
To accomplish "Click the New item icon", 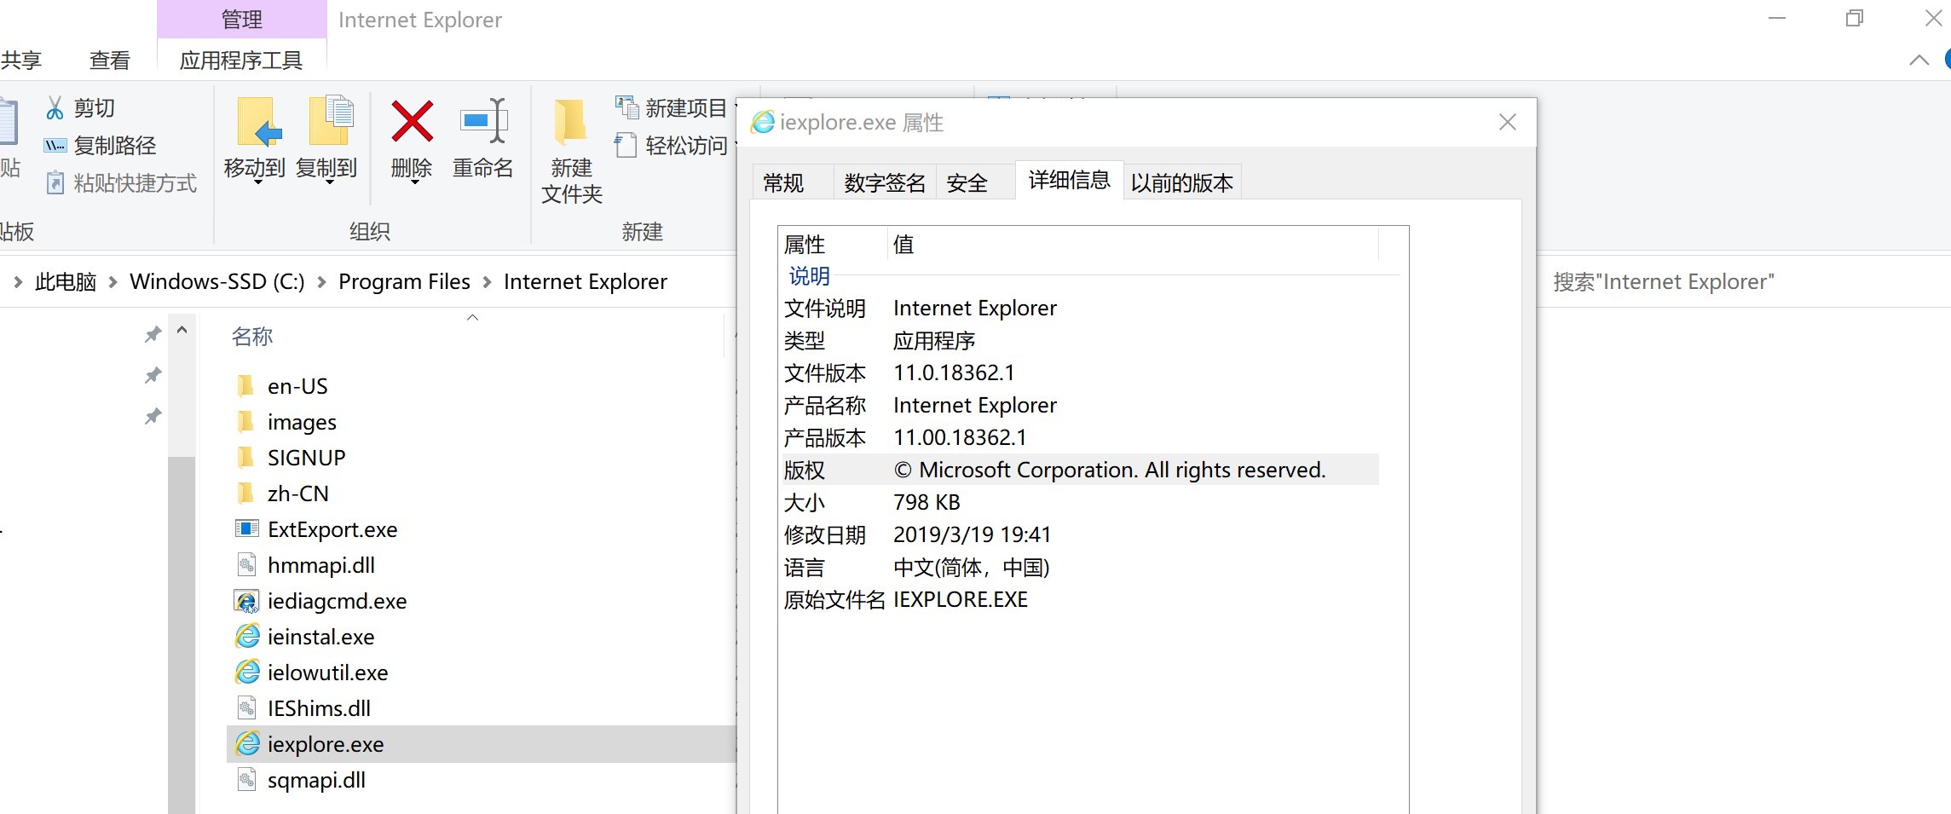I will 626,107.
